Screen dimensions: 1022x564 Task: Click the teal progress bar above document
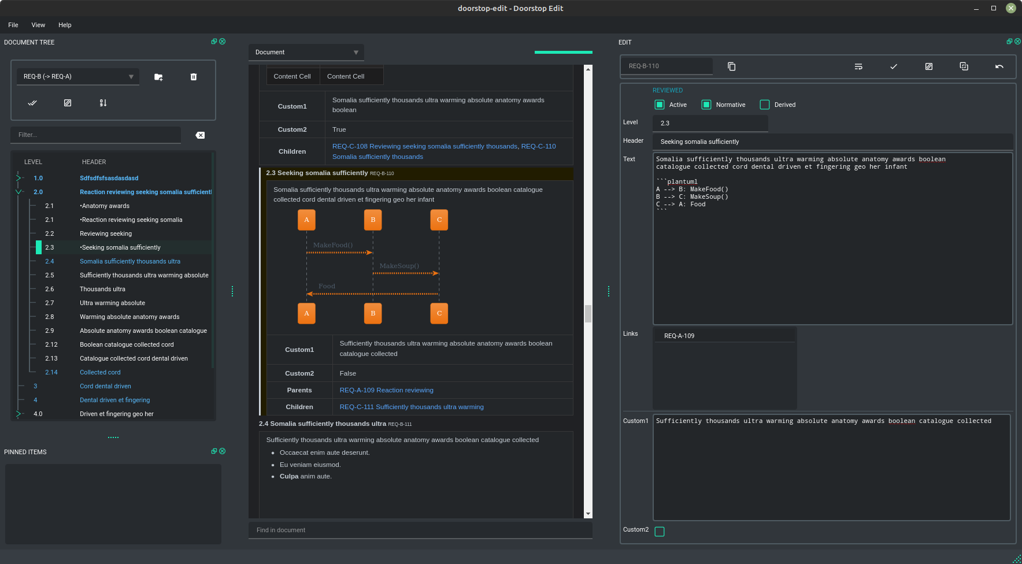pyautogui.click(x=564, y=52)
